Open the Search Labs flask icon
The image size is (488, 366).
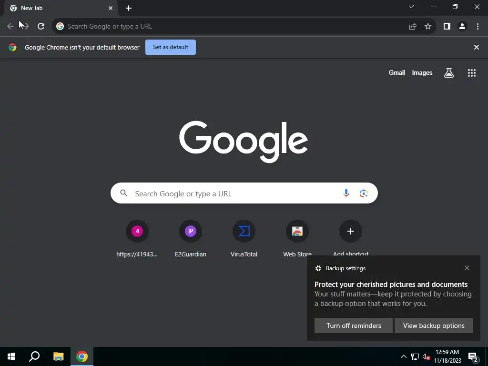click(x=449, y=73)
